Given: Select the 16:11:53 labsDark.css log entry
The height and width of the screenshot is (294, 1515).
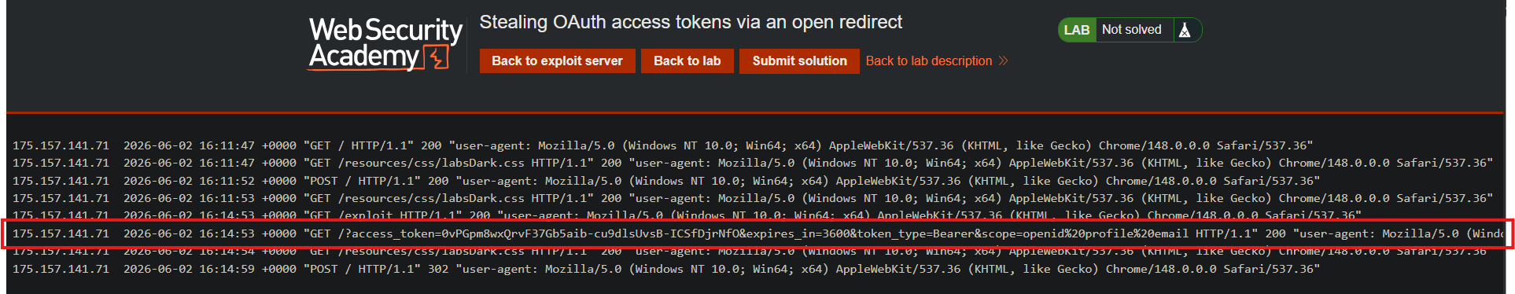Looking at the screenshot, I should 753,198.
